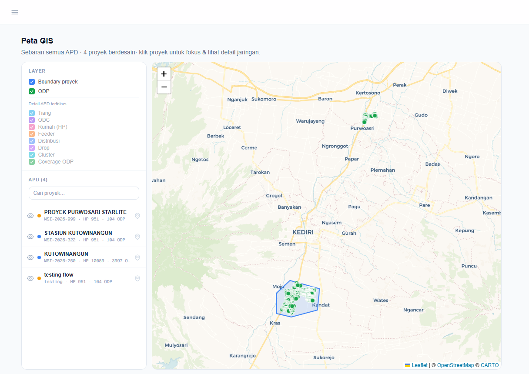Uncheck the Boundary proyek layer
Screen dimensions: 529x374
(x=32, y=82)
